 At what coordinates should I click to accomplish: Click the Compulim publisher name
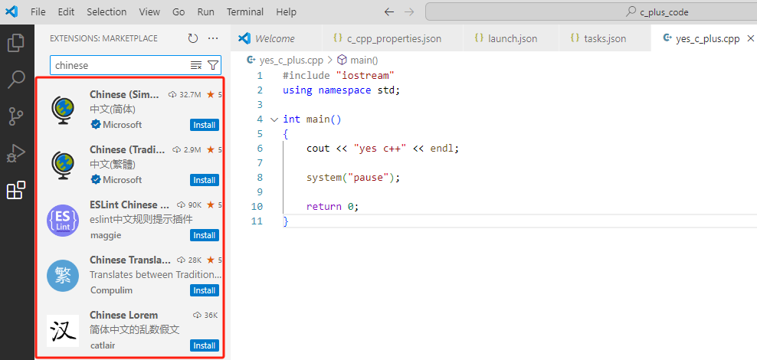pos(111,290)
